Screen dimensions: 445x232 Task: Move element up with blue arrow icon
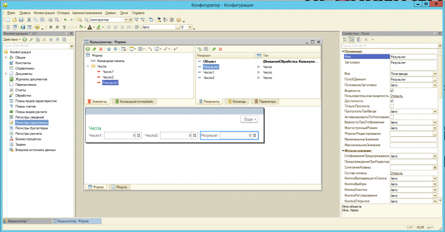pos(109,49)
